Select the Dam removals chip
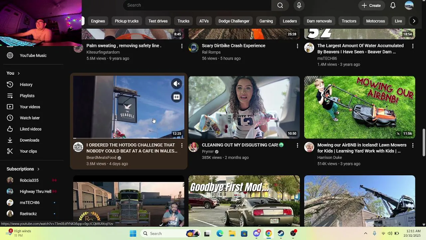426x240 pixels. click(319, 21)
